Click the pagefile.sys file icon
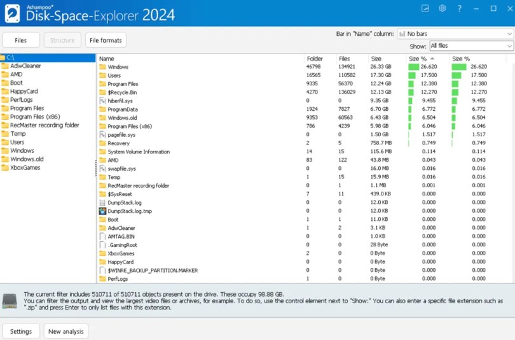Screen dimensions: 515x340 click(x=102, y=134)
